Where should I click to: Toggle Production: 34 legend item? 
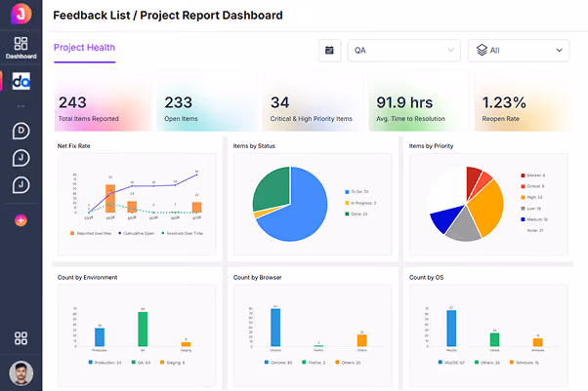pyautogui.click(x=105, y=363)
